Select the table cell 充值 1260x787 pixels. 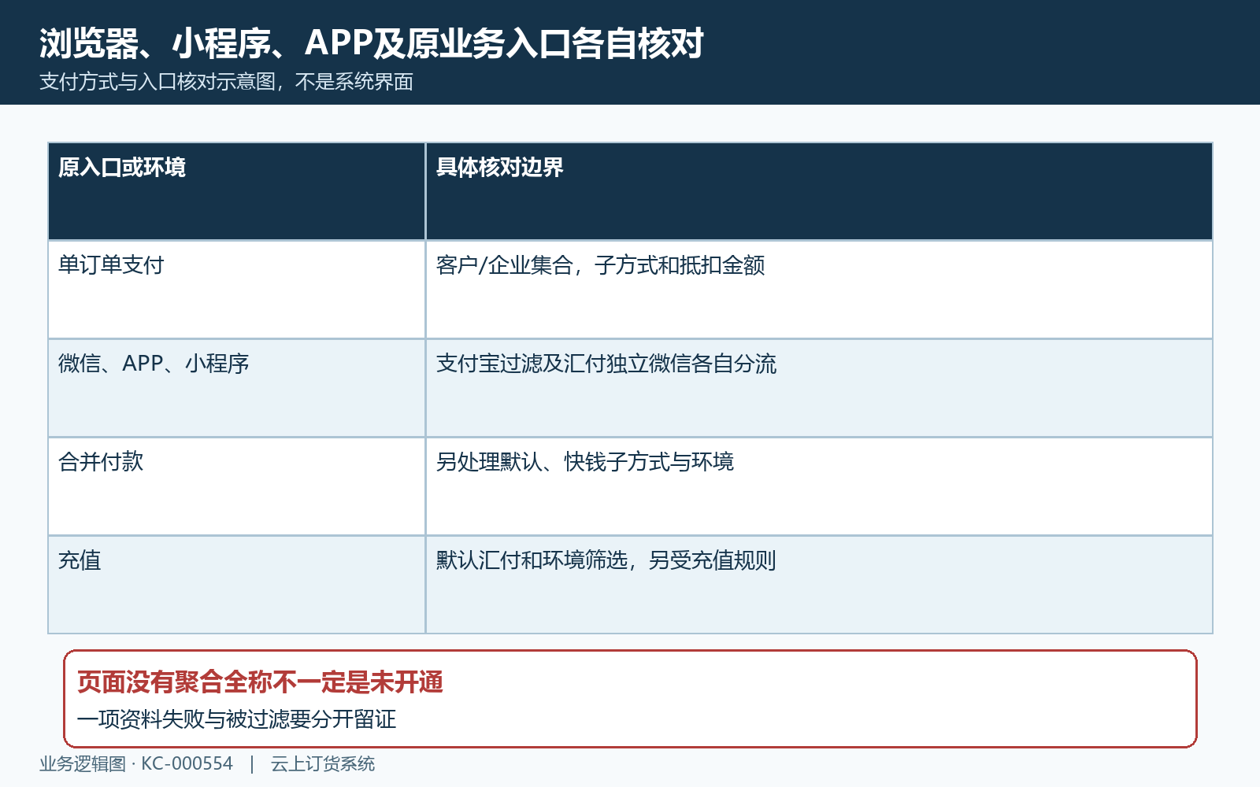[x=236, y=585]
